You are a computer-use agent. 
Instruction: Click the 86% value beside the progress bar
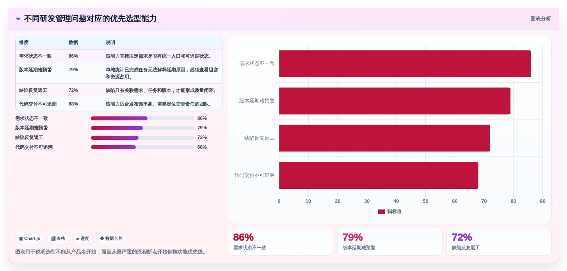pos(202,118)
